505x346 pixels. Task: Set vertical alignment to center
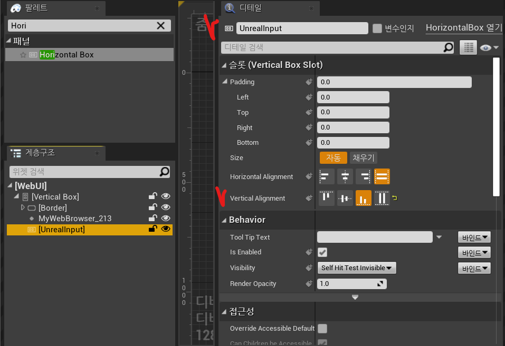point(345,198)
